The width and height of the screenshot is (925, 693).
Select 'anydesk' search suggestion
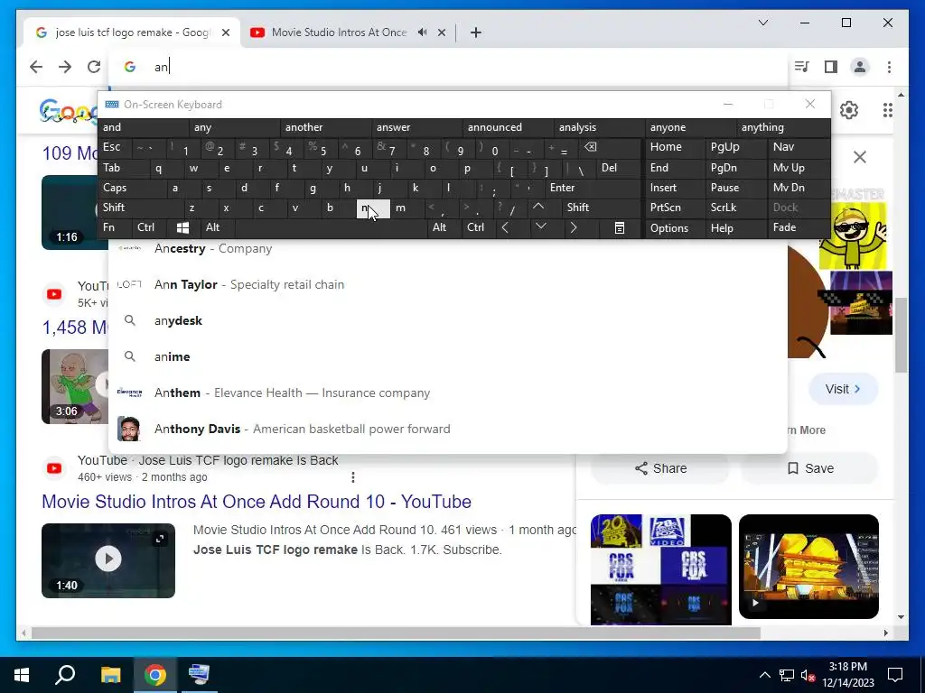(448, 320)
